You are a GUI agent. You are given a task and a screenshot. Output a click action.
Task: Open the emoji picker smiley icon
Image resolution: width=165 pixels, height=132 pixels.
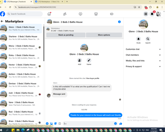click(x=115, y=123)
